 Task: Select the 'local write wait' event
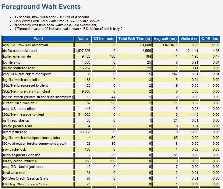(38, 173)
